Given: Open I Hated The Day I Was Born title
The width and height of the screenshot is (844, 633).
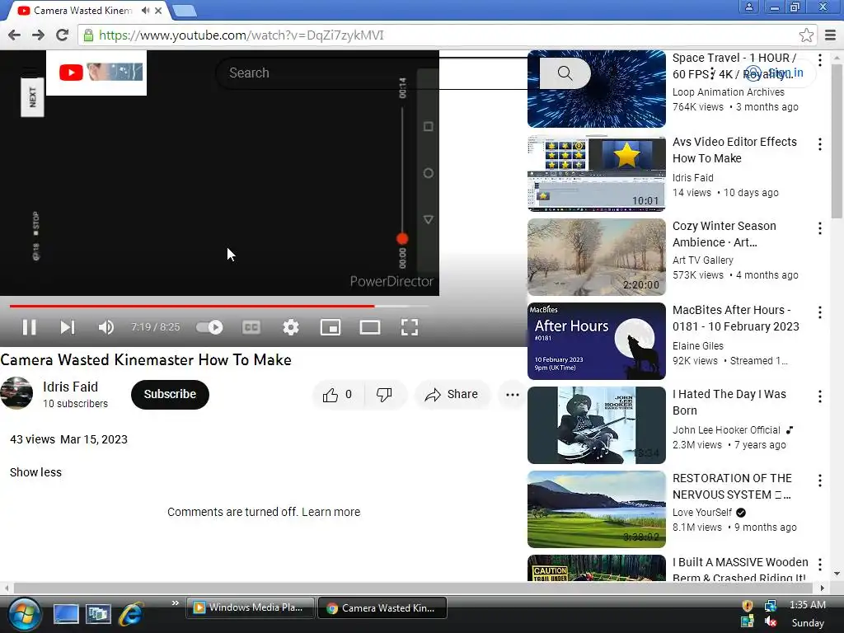Looking at the screenshot, I should [729, 402].
